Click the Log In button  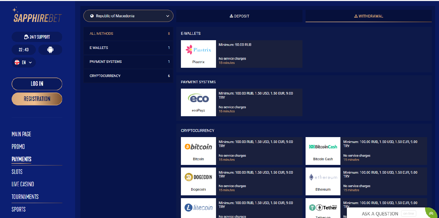pos(37,84)
